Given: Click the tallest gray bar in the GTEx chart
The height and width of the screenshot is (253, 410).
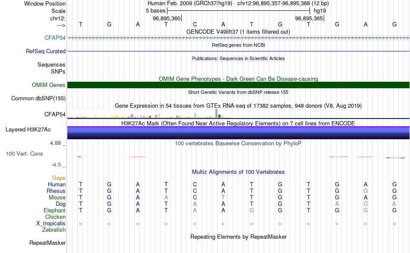Looking at the screenshot, I should click(x=216, y=113).
